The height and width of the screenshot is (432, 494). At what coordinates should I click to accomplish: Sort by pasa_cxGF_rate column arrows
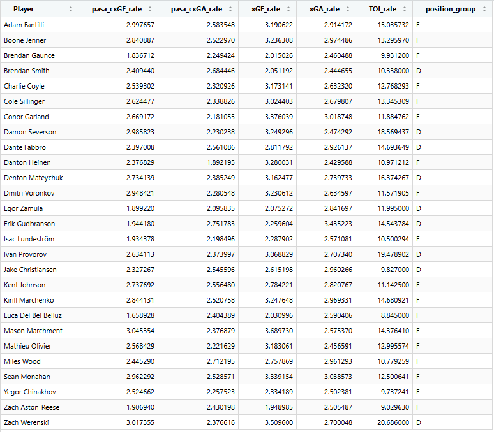pyautogui.click(x=150, y=9)
